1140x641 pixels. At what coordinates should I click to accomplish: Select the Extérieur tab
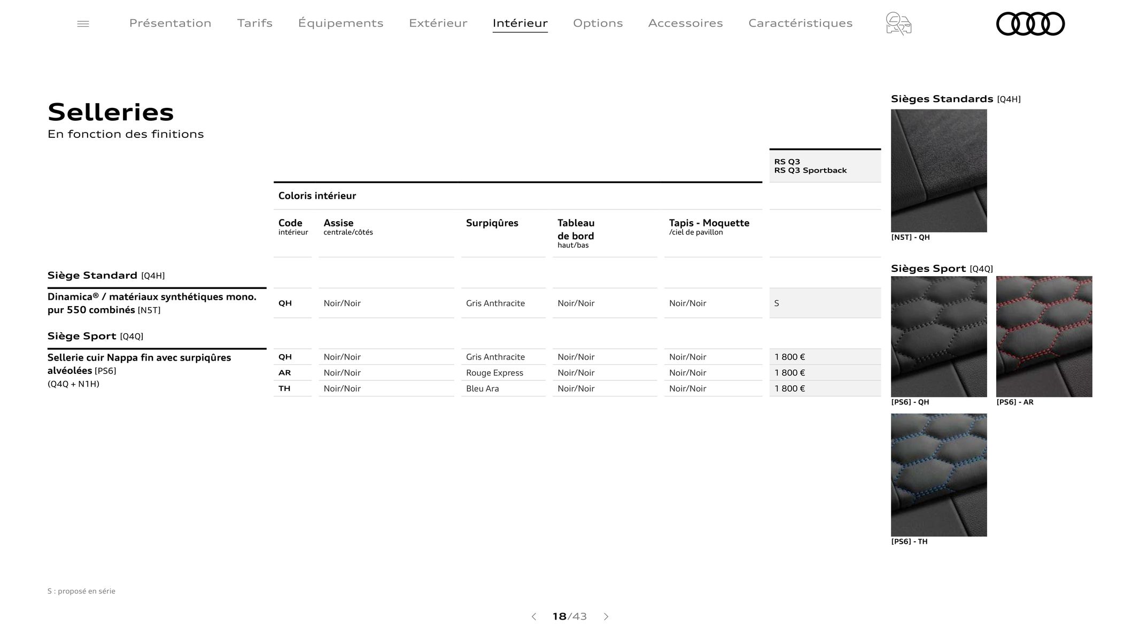coord(438,23)
